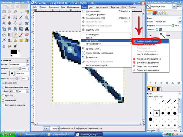183x137 pixels.
Task: Select the Pencil tool in toolbox
Action: point(15,35)
